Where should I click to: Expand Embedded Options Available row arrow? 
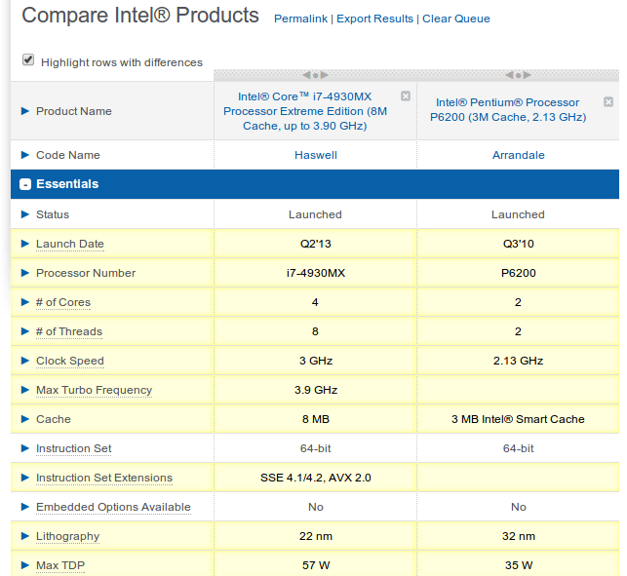pyautogui.click(x=24, y=507)
